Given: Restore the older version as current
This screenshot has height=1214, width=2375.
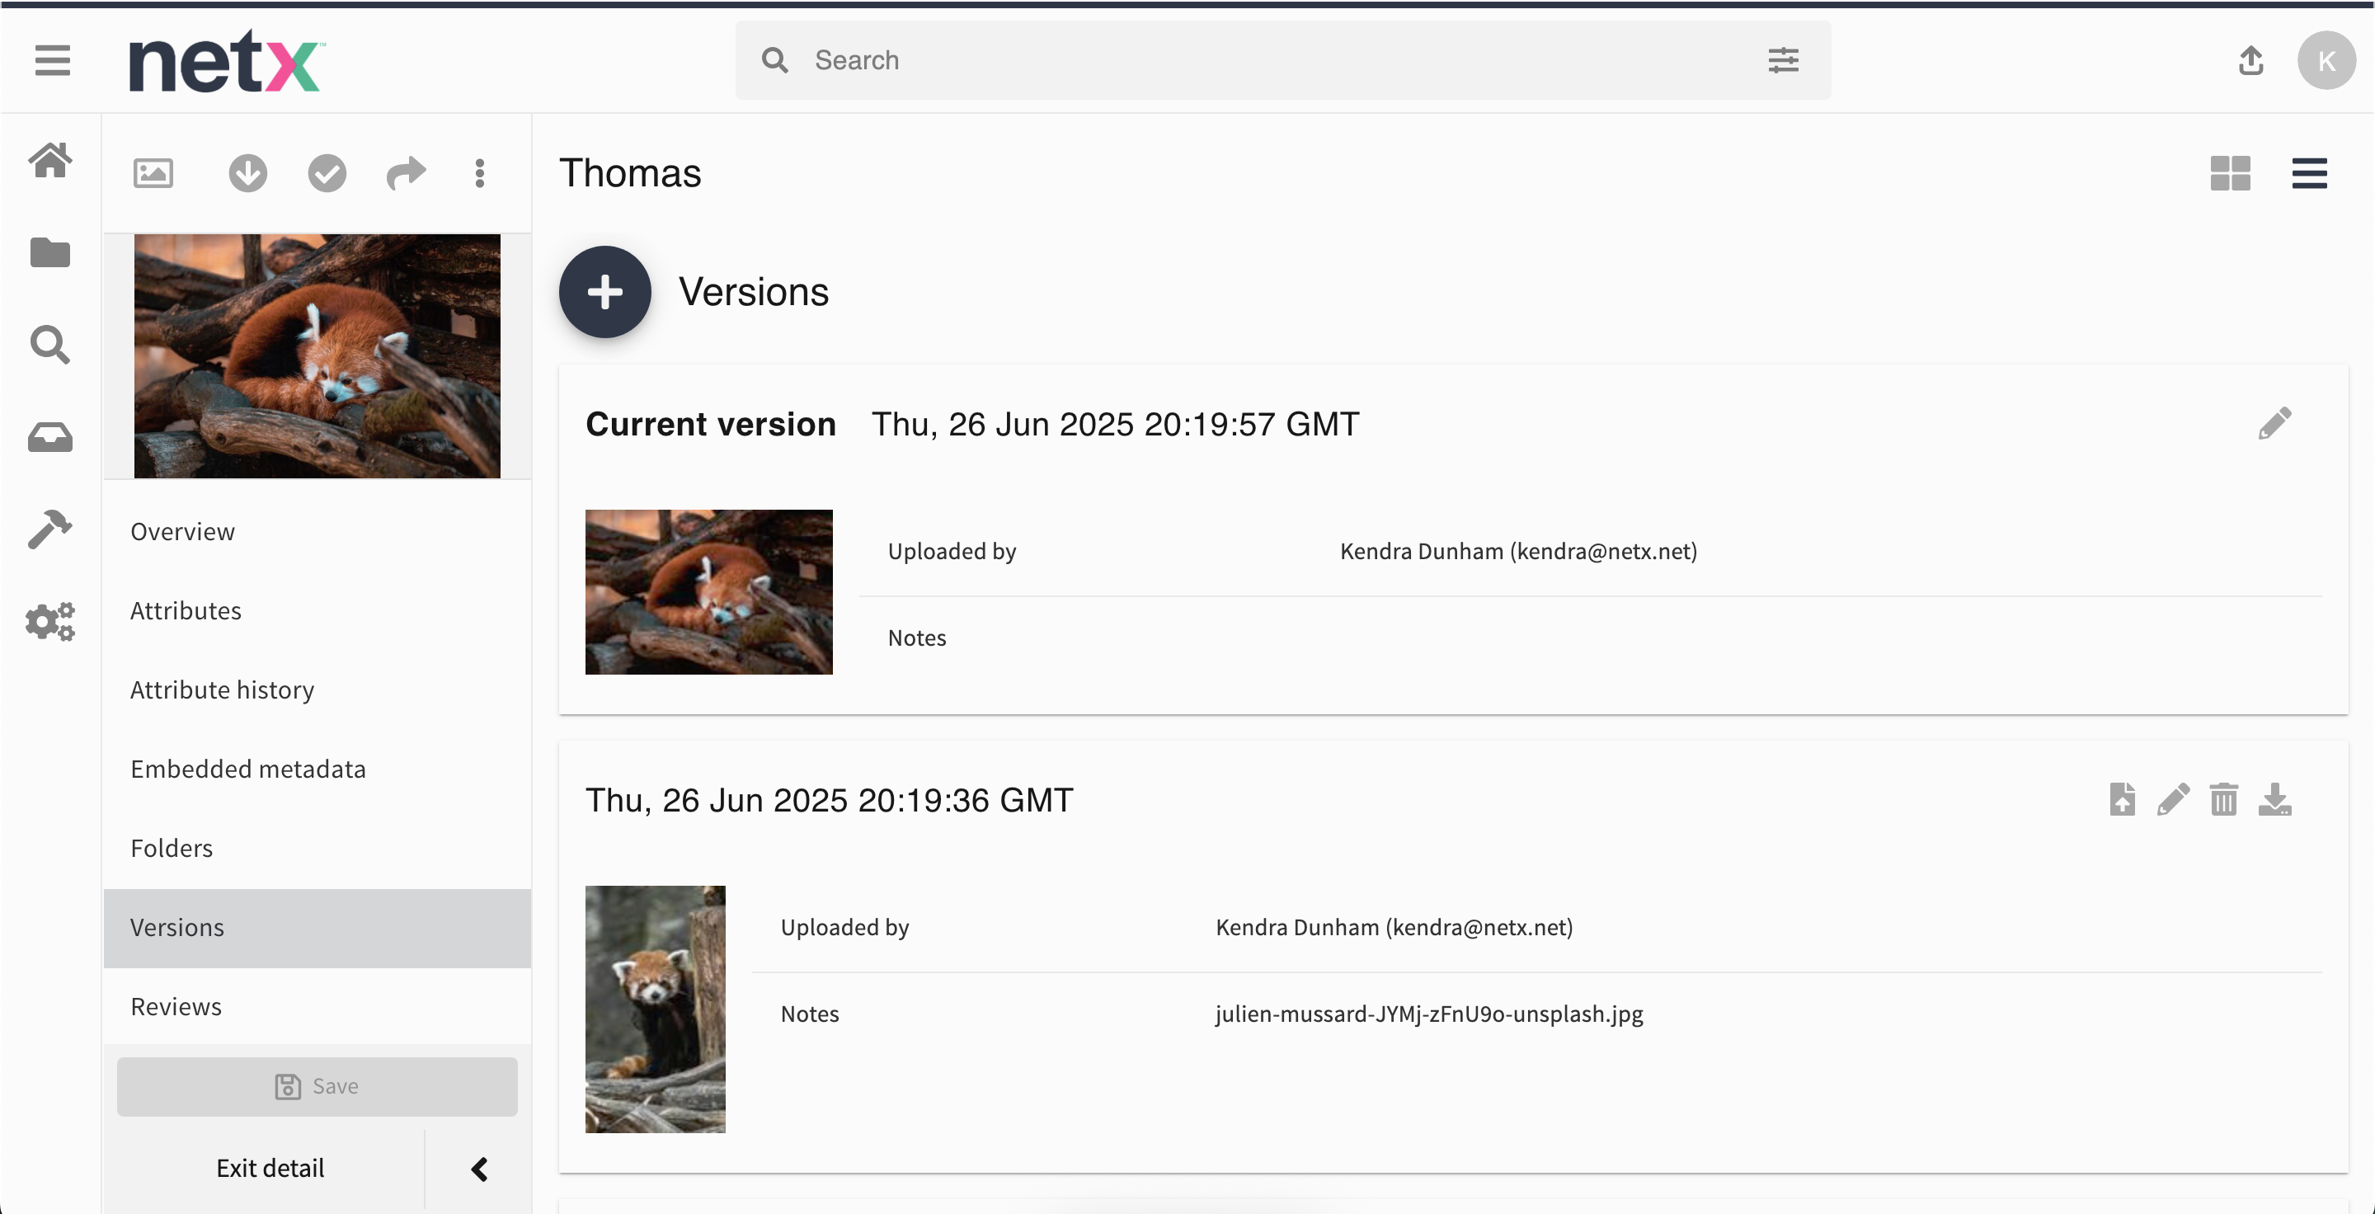Looking at the screenshot, I should (x=2122, y=799).
